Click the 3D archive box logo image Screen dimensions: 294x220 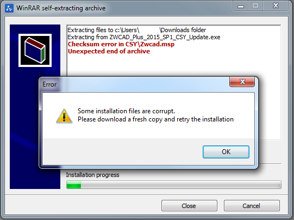[x=35, y=50]
